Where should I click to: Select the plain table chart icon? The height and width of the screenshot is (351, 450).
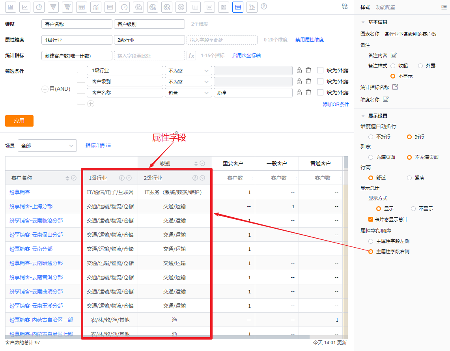pyautogui.click(x=82, y=7)
